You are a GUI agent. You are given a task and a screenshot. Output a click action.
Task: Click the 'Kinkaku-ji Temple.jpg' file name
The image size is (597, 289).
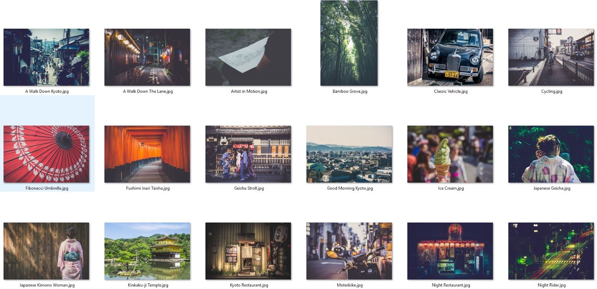pos(148,285)
